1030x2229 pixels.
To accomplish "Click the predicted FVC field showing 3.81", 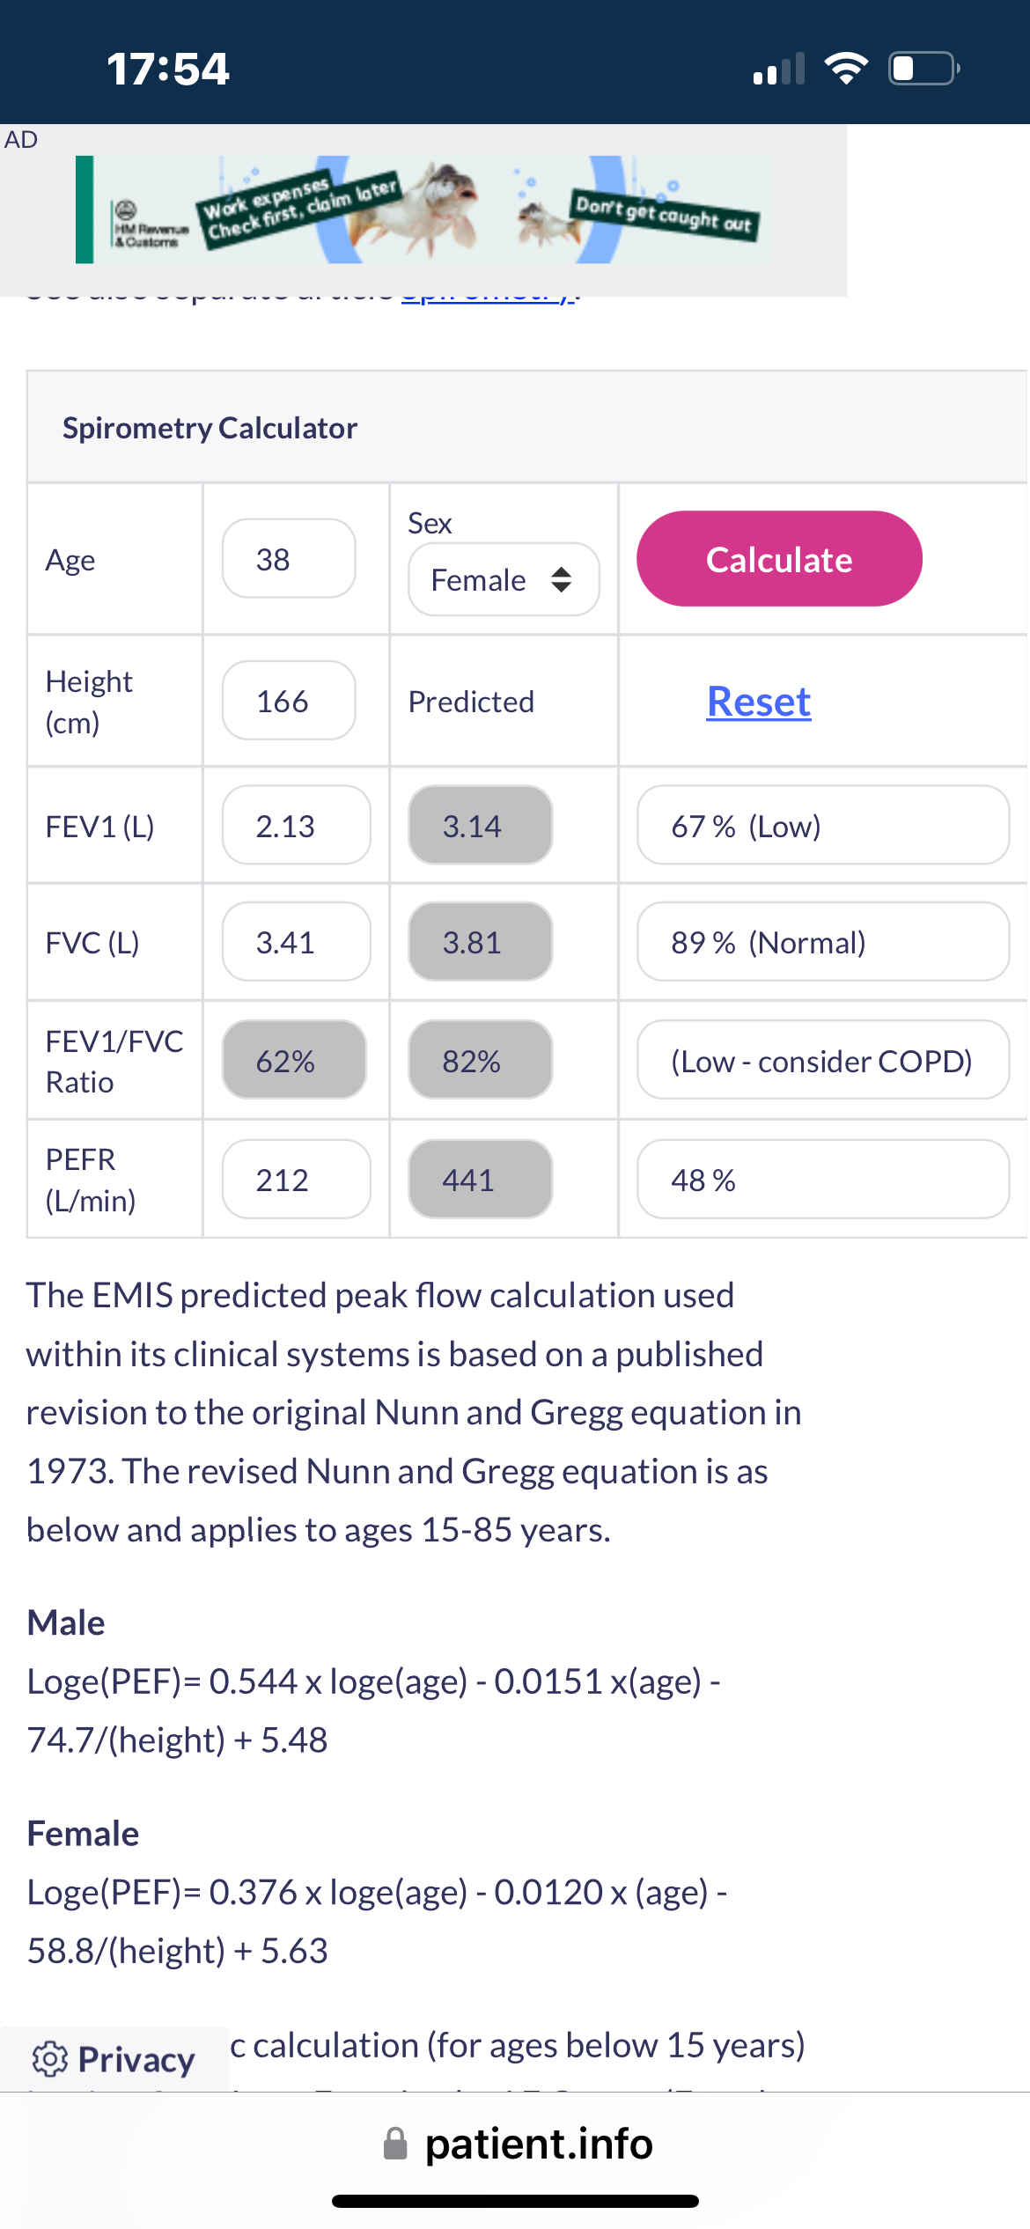I will click(480, 942).
